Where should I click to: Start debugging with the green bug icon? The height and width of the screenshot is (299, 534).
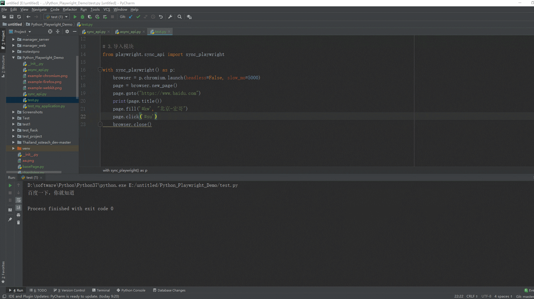tap(82, 17)
